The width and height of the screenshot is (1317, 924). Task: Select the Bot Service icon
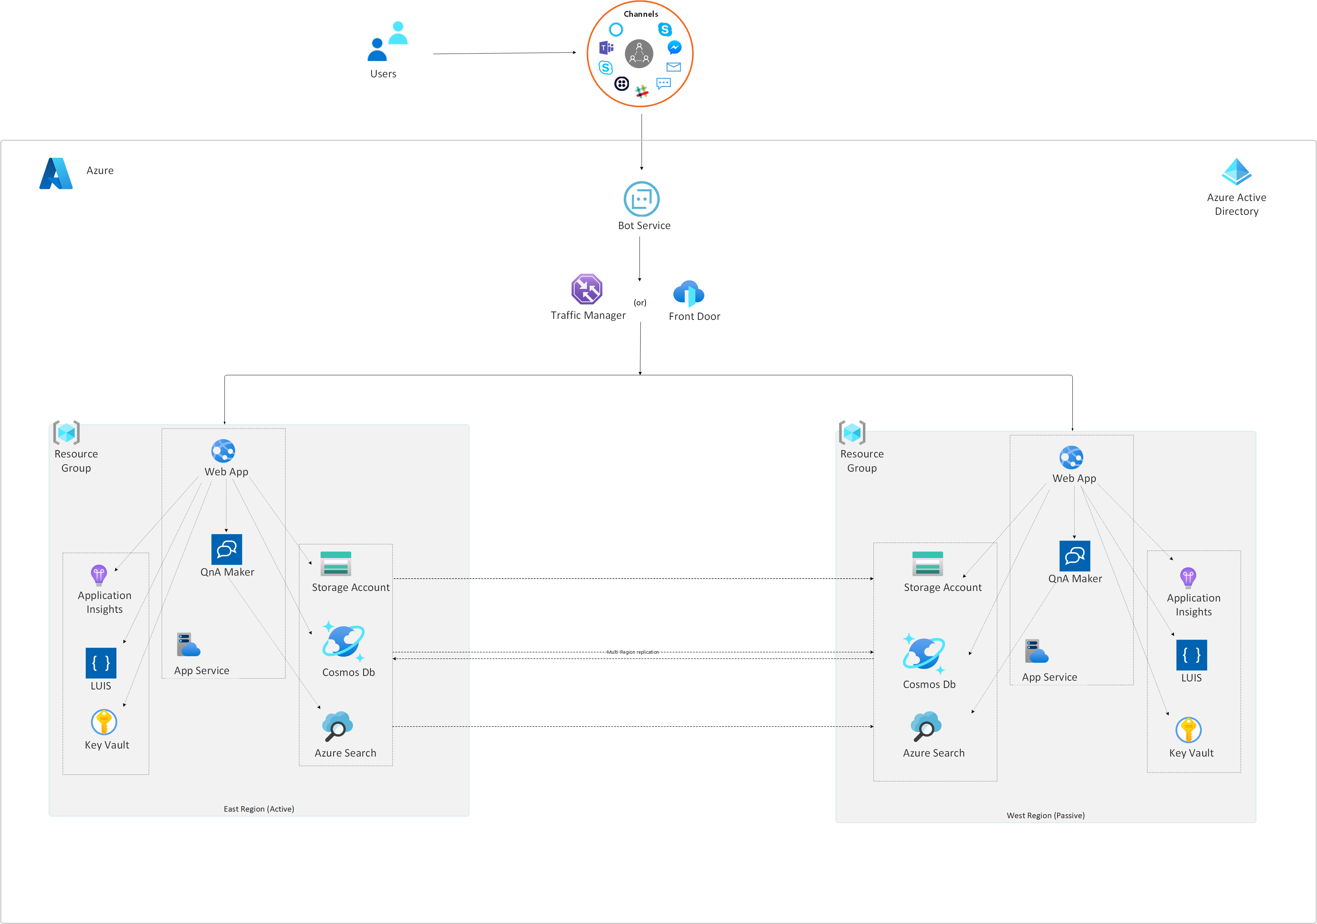tap(641, 199)
